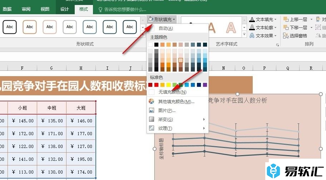Open the 格式 ribbon tab
This screenshot has height=180, width=326.
[84, 9]
